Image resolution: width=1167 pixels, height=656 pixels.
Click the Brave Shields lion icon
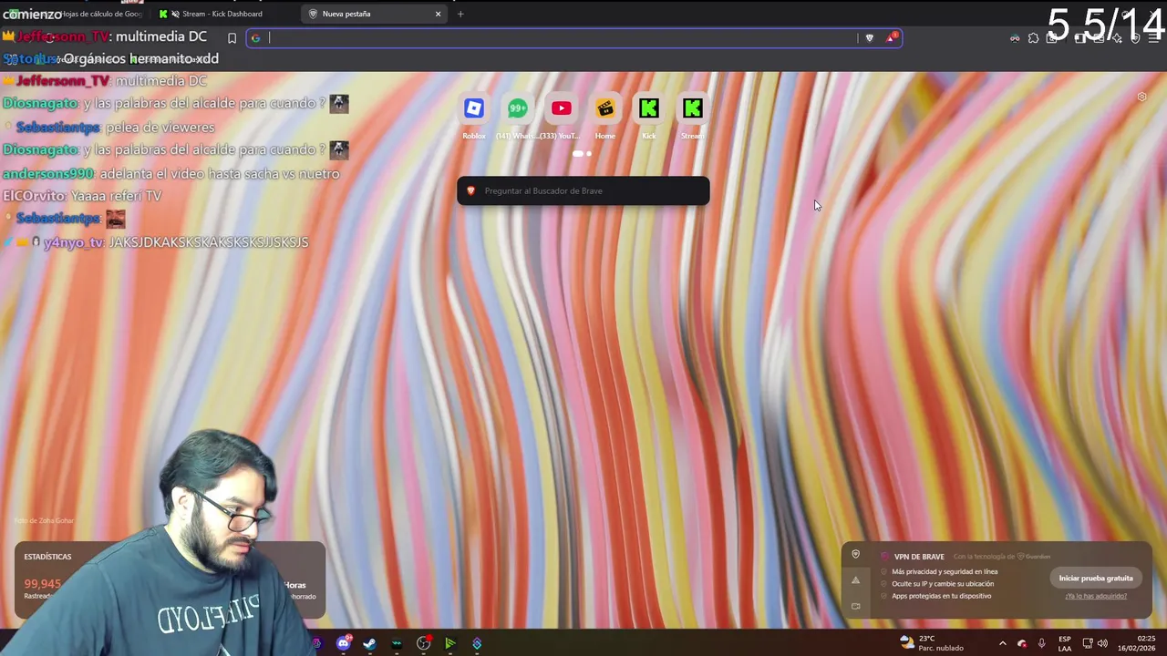tap(869, 38)
